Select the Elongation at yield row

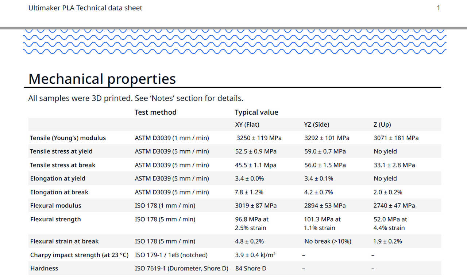(58, 178)
